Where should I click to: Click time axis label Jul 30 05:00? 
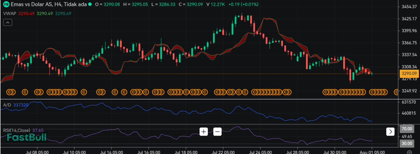click(x=335, y=152)
